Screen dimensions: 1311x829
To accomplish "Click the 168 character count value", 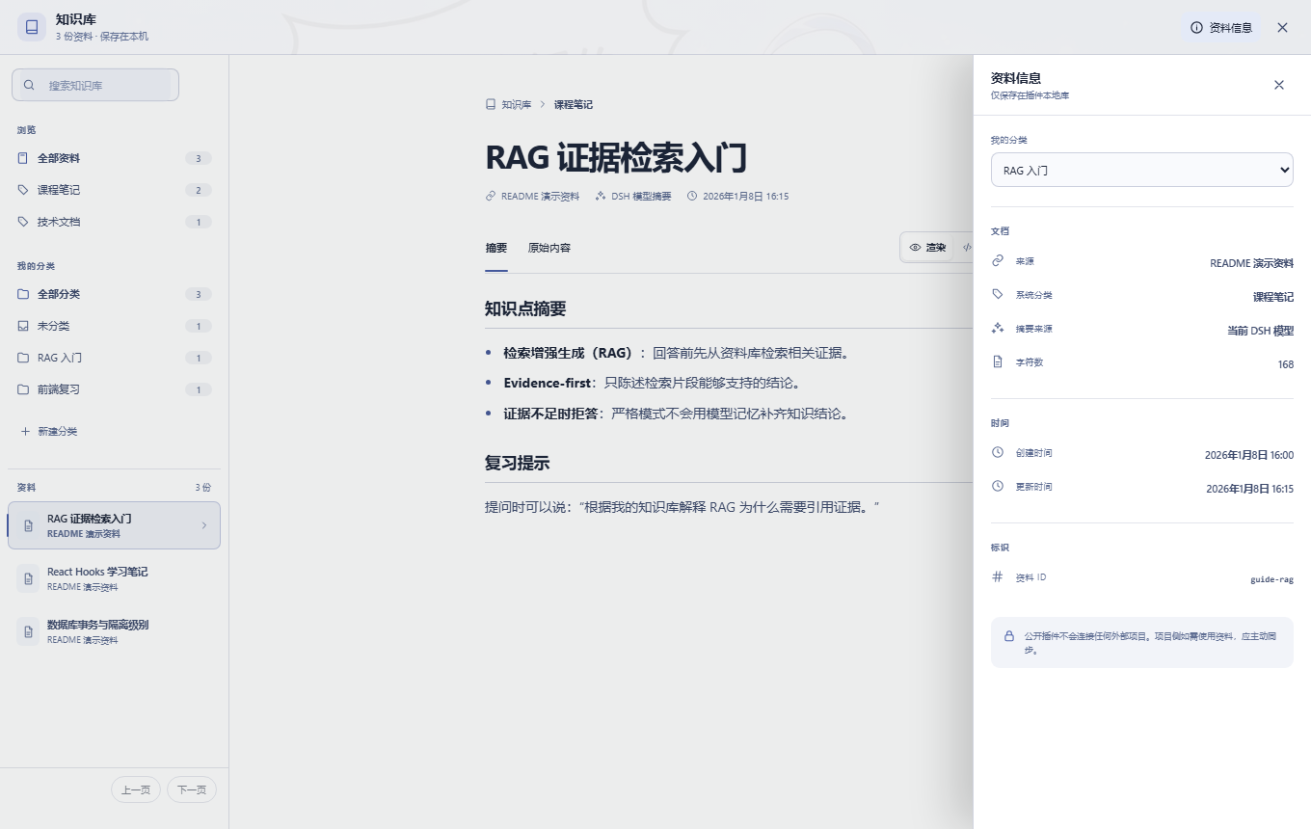I will coord(1286,364).
